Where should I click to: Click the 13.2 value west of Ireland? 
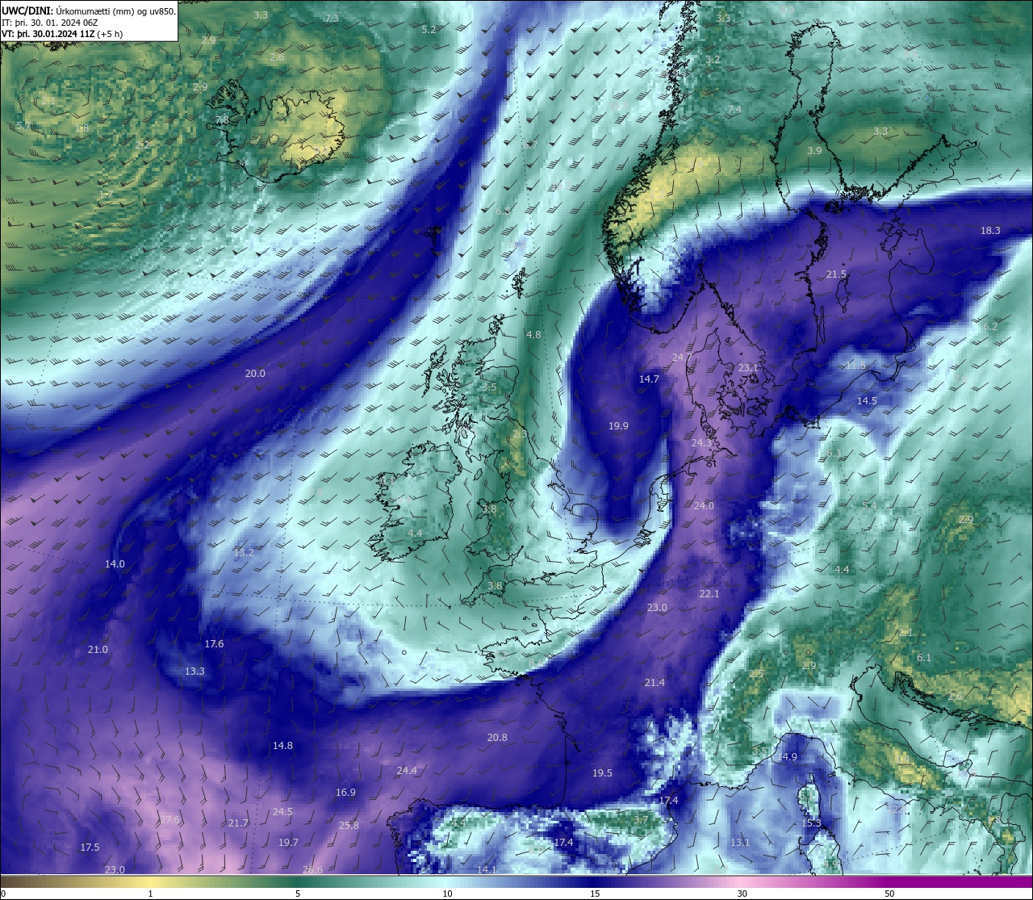[x=244, y=553]
